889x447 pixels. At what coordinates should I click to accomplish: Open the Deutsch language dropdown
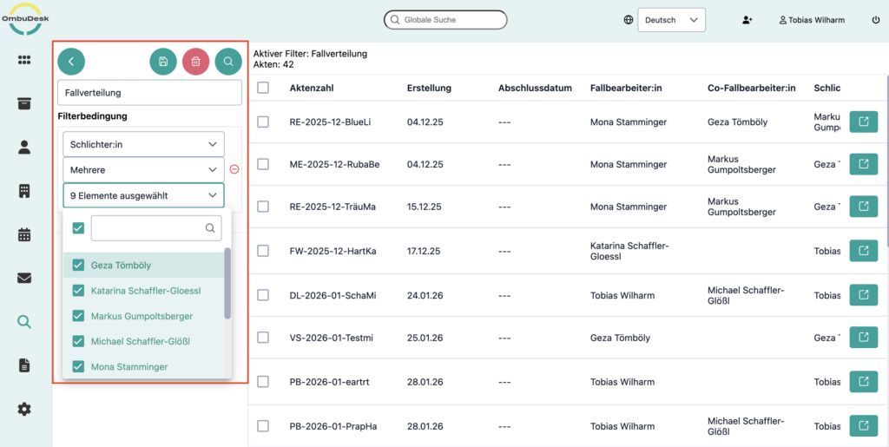(x=671, y=20)
